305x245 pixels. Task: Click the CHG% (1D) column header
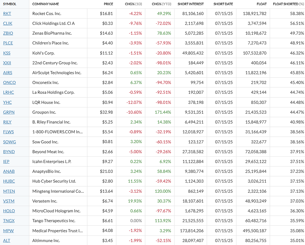(x=133, y=4)
